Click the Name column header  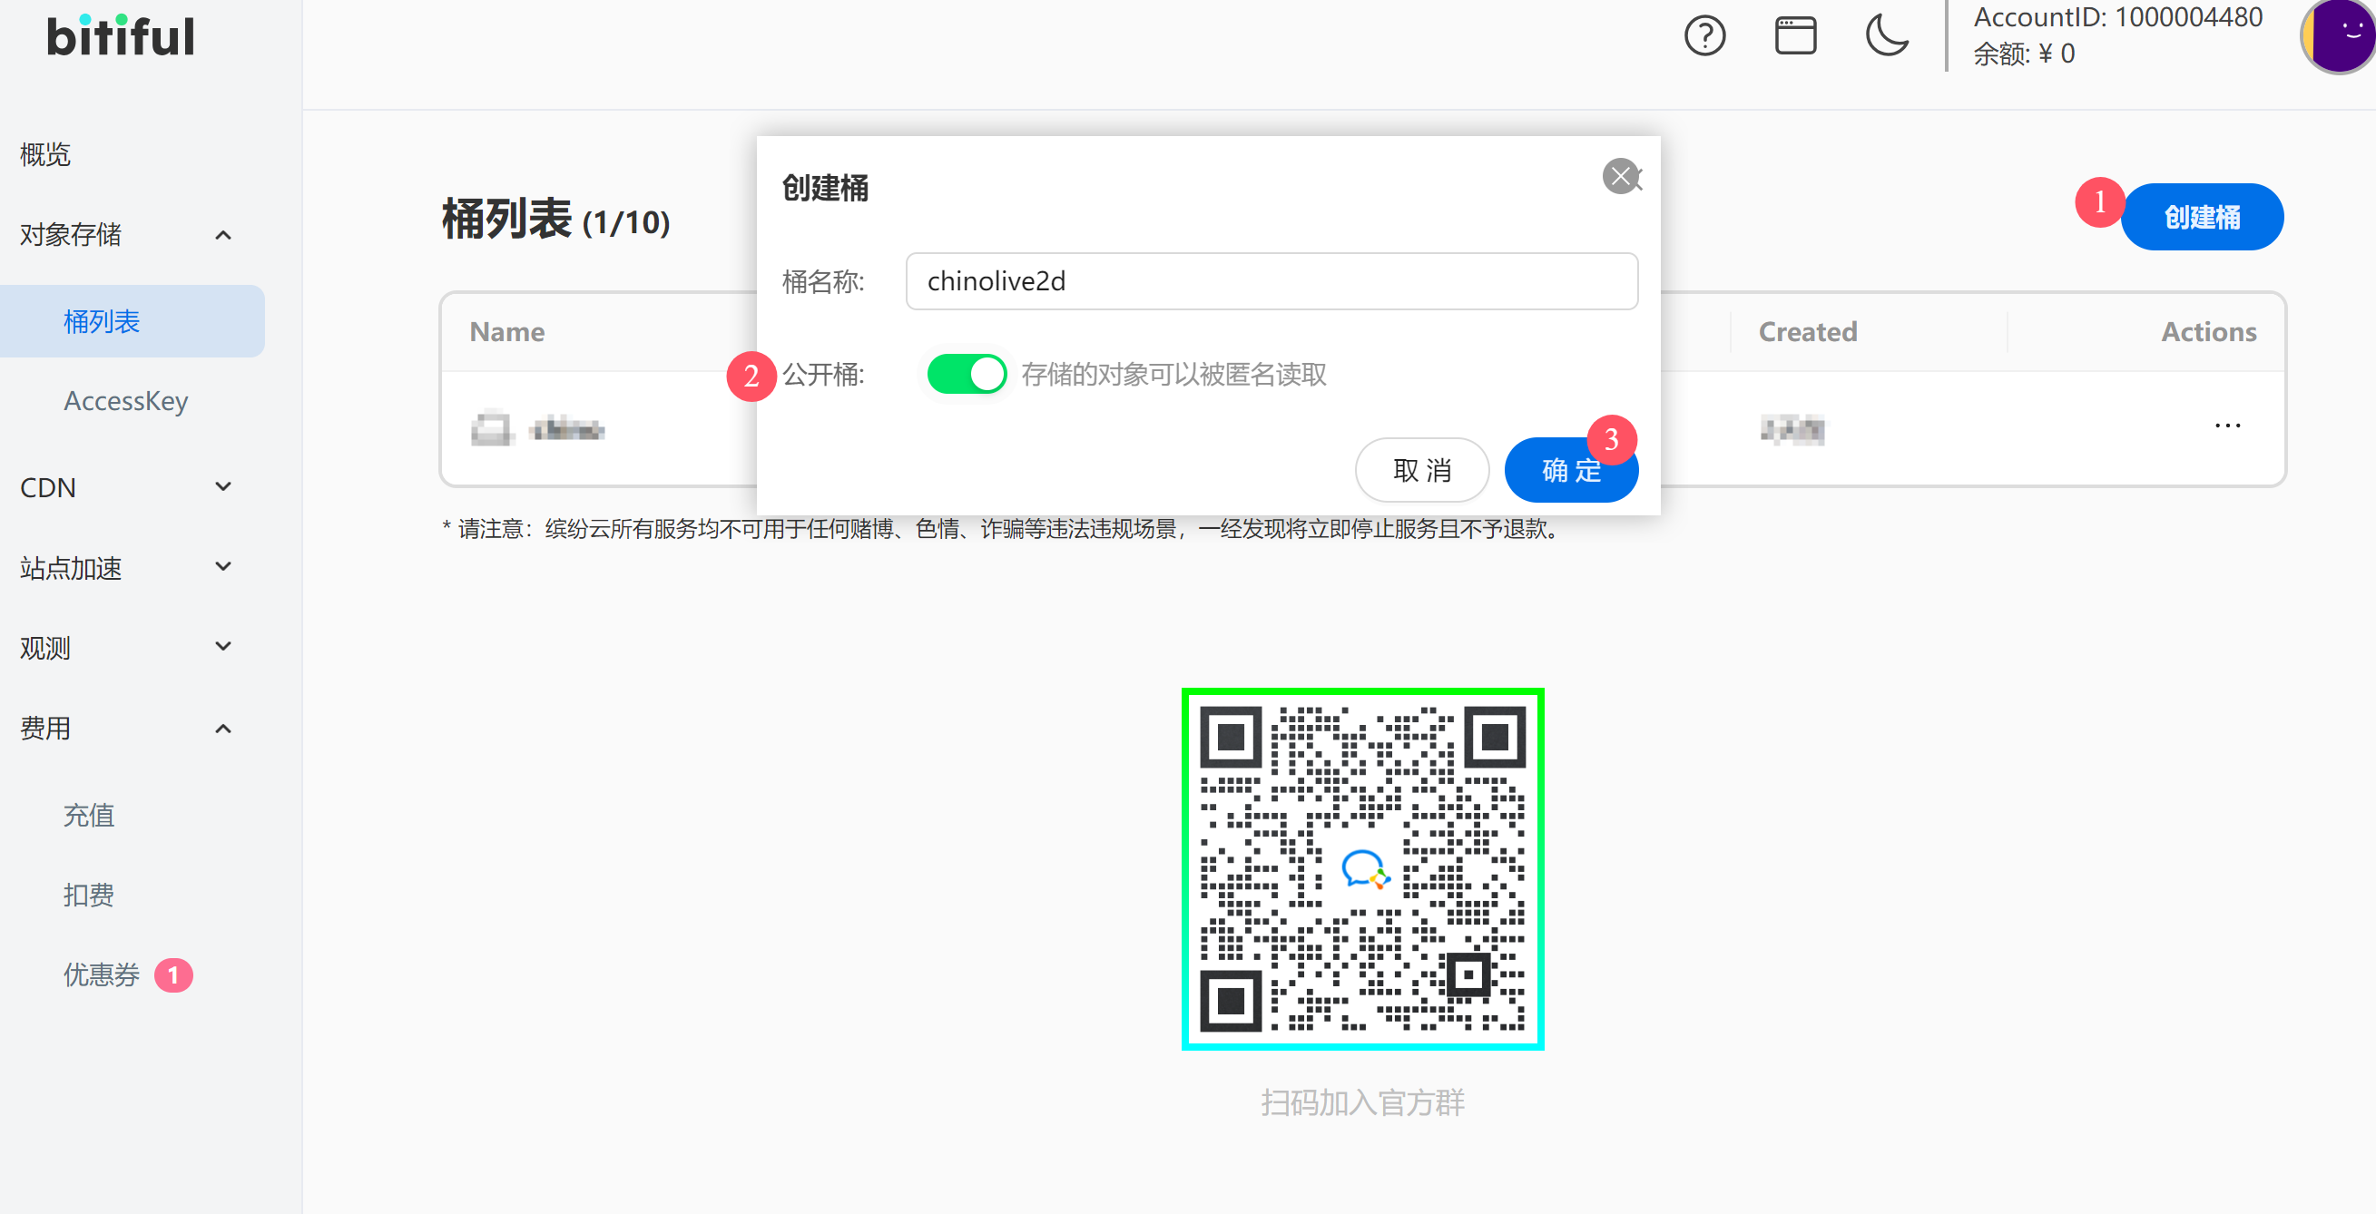[x=506, y=332]
